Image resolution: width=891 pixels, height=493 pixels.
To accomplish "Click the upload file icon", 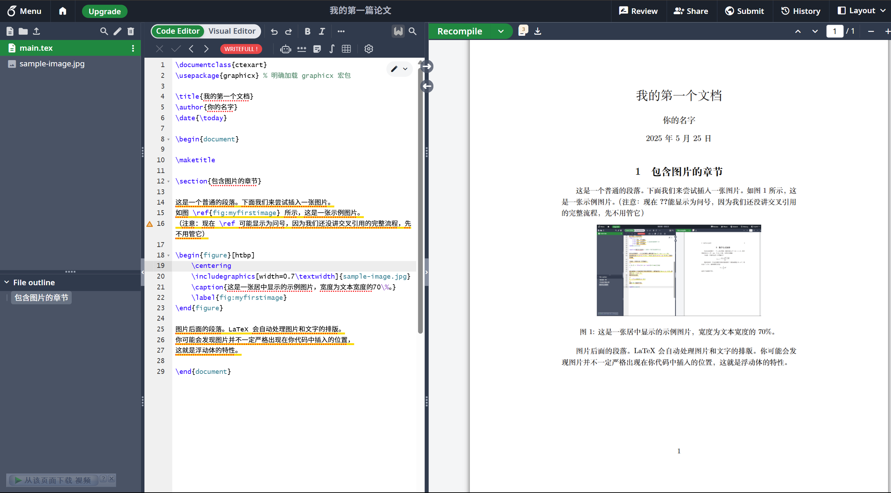I will click(x=37, y=31).
